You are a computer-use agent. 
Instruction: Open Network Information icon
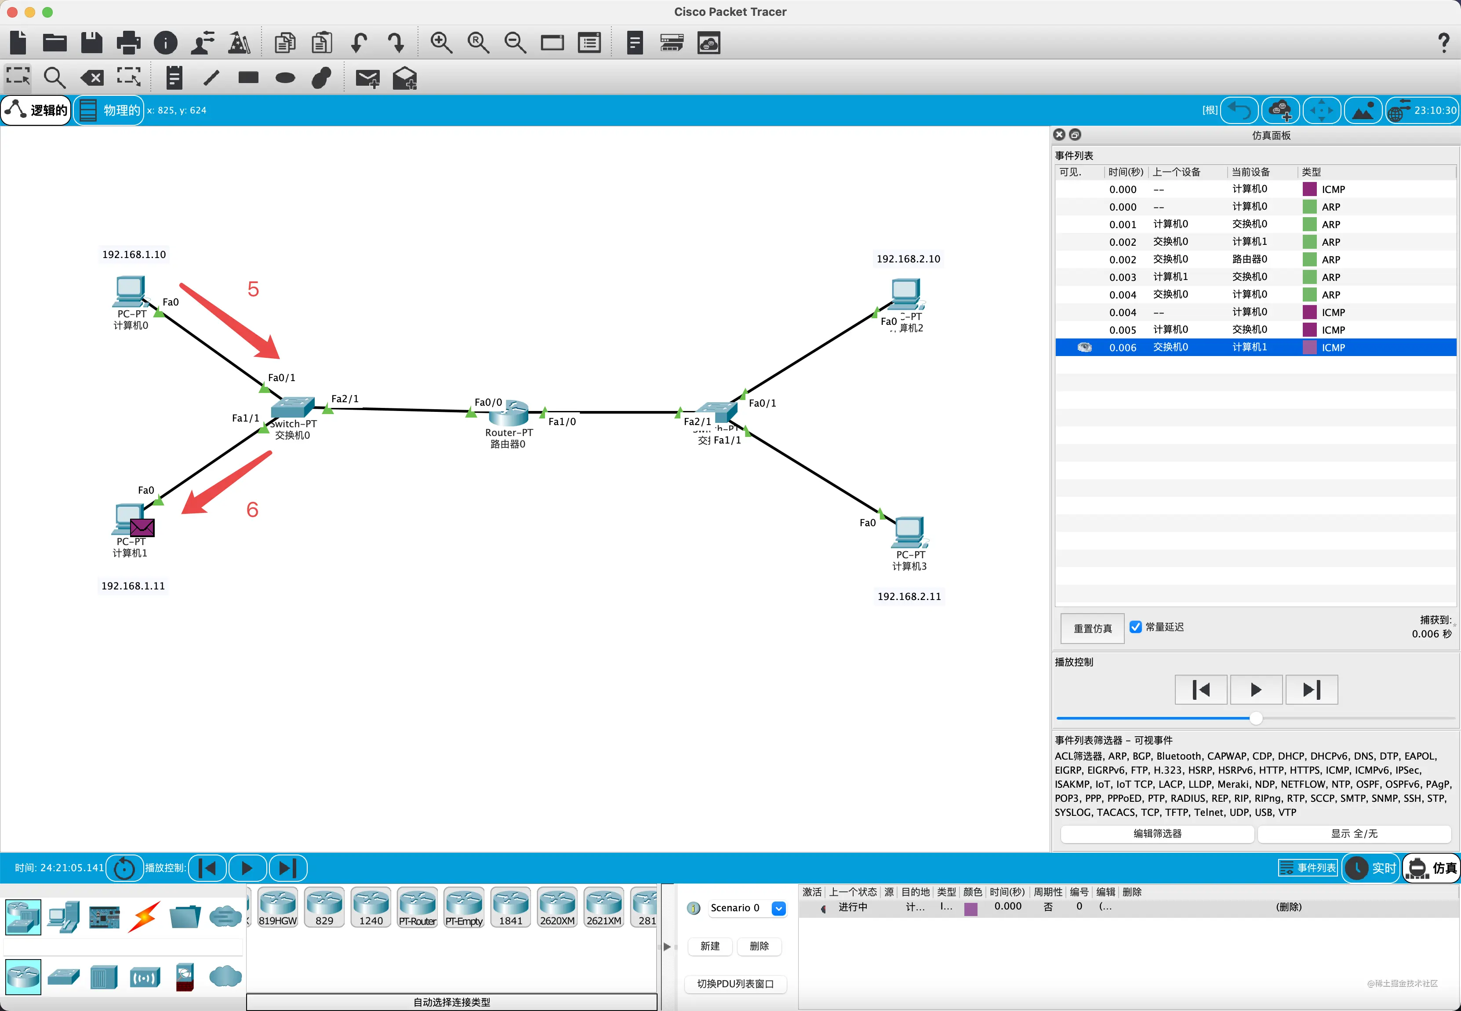click(166, 43)
